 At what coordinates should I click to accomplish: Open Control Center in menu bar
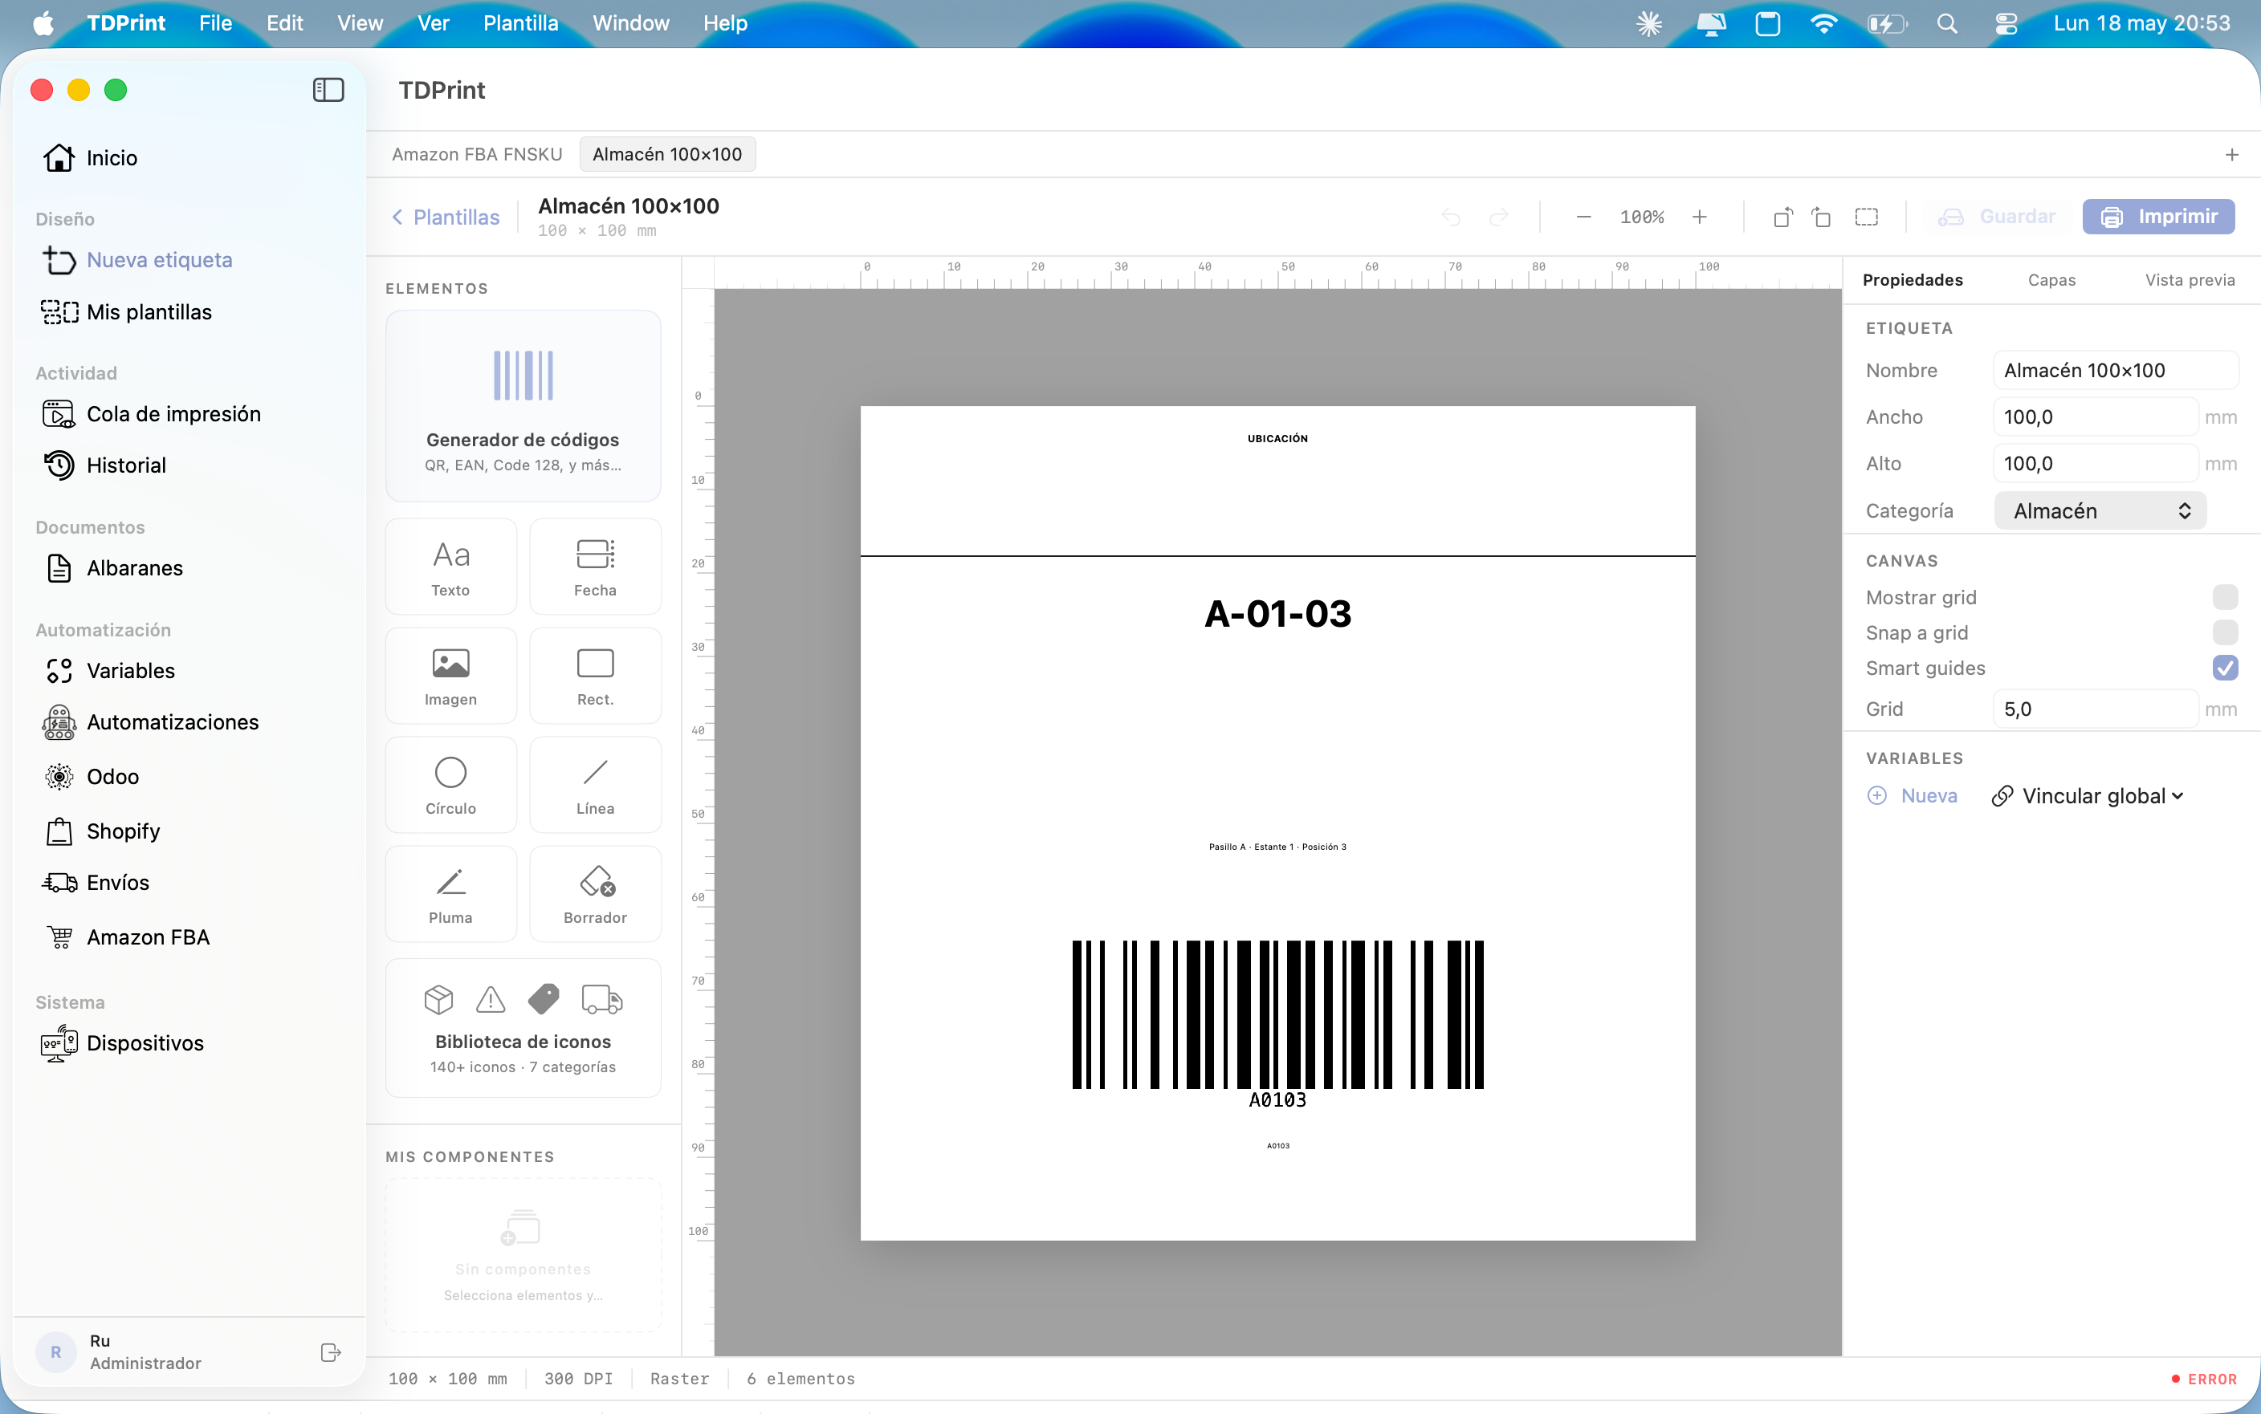[2006, 23]
